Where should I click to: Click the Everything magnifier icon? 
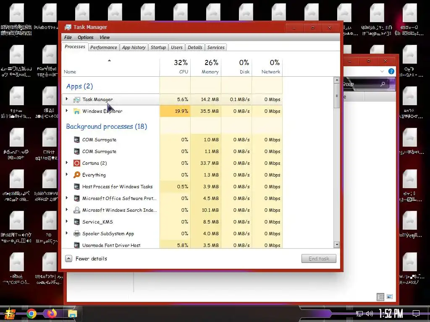tap(77, 175)
